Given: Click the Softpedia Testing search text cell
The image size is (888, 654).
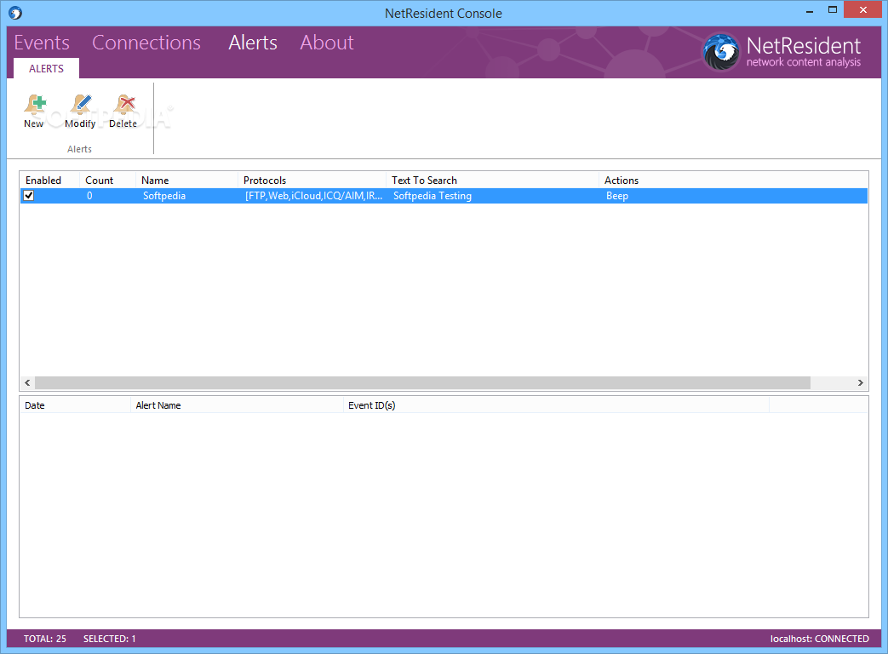Looking at the screenshot, I should click(x=433, y=196).
